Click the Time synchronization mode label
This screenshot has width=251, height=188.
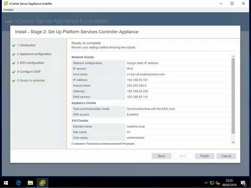pyautogui.click(x=91, y=109)
